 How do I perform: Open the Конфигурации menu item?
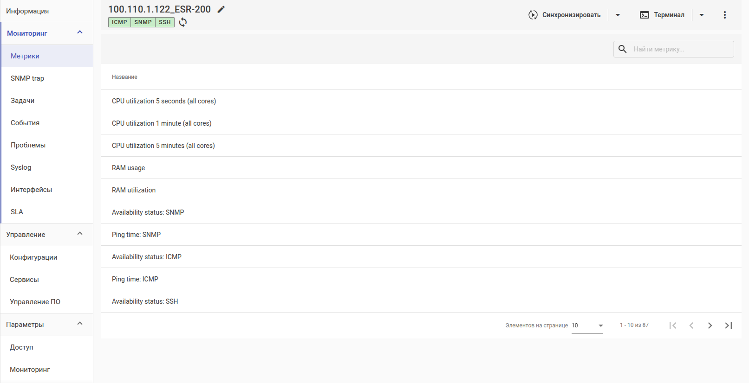(33, 257)
